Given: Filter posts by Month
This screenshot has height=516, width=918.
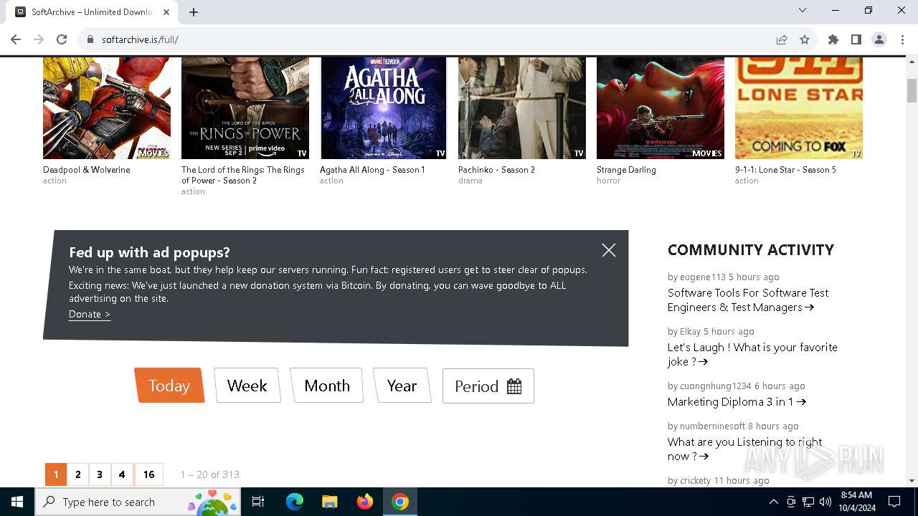Looking at the screenshot, I should click(x=327, y=386).
